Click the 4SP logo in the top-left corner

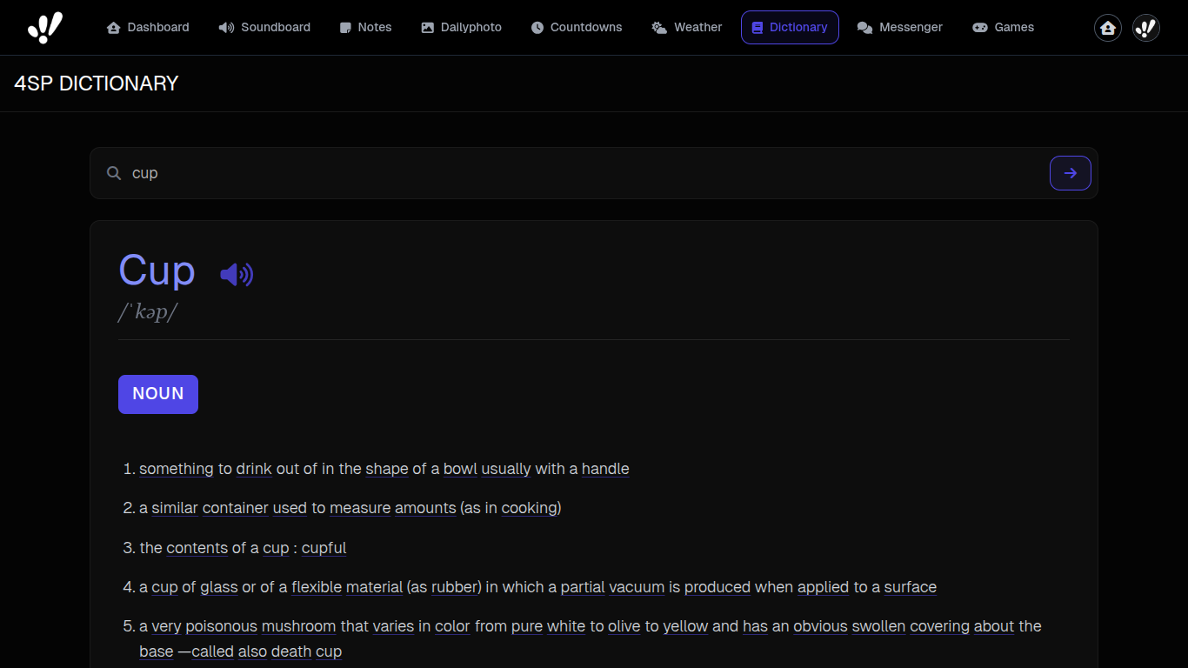(43, 27)
